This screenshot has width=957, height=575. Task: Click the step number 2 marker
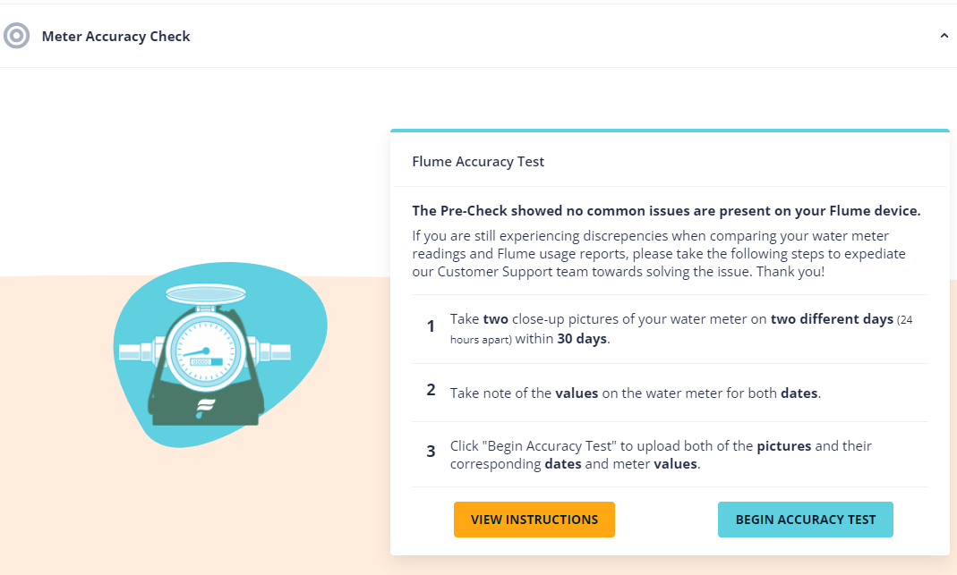pos(431,390)
